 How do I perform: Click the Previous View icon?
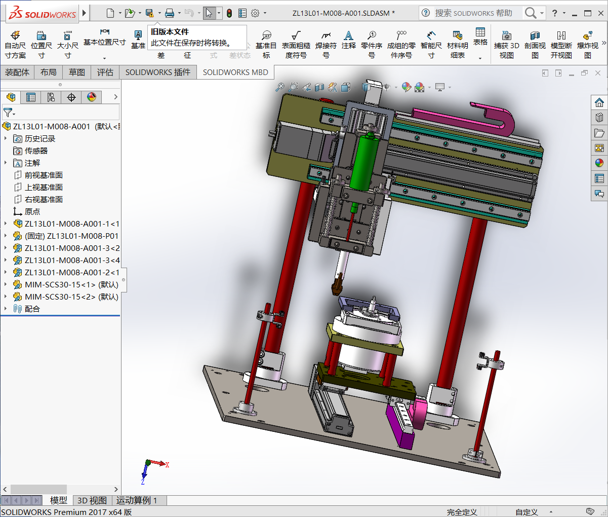[x=306, y=87]
